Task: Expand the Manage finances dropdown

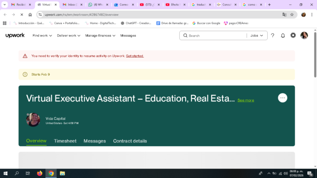Action: (x=100, y=36)
